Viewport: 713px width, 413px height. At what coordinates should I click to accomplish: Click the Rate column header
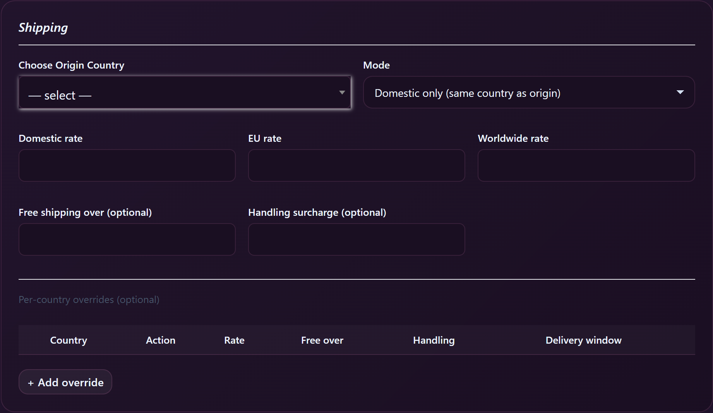click(x=234, y=340)
